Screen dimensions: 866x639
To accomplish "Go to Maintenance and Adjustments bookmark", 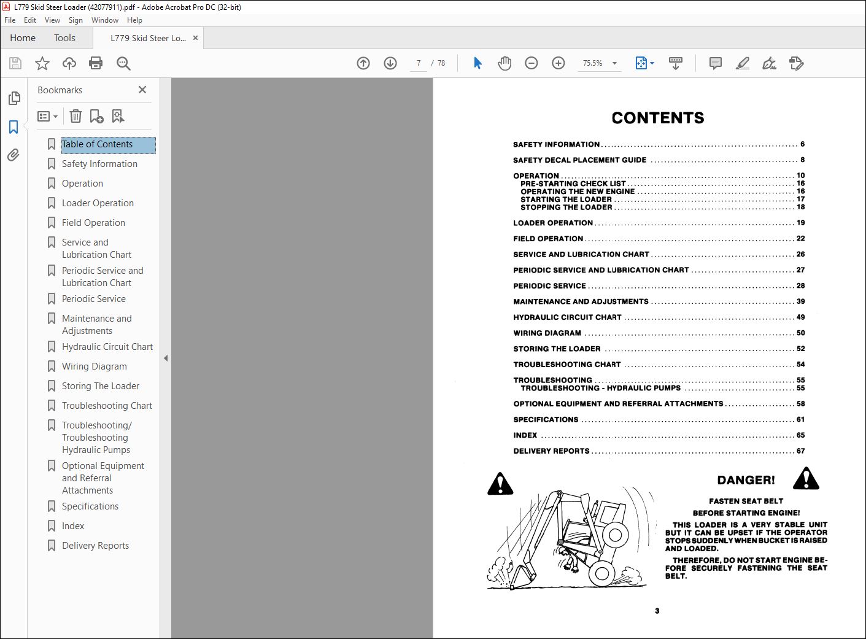I will (x=96, y=325).
